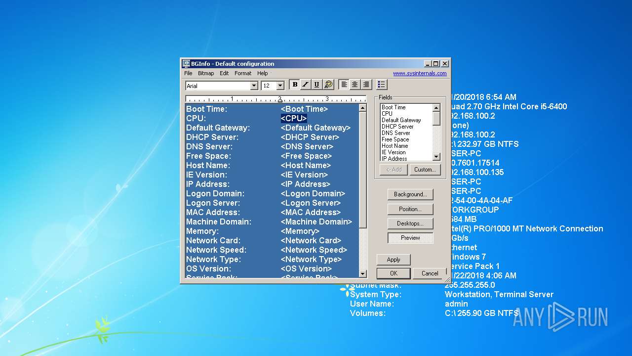
Task: Open the font color picker icon
Action: pos(328,85)
